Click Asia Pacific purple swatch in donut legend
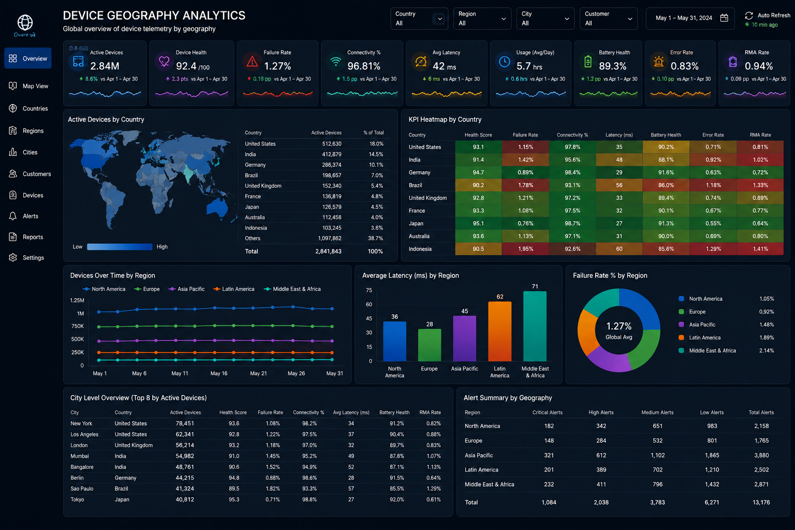The width and height of the screenshot is (795, 530). [681, 325]
